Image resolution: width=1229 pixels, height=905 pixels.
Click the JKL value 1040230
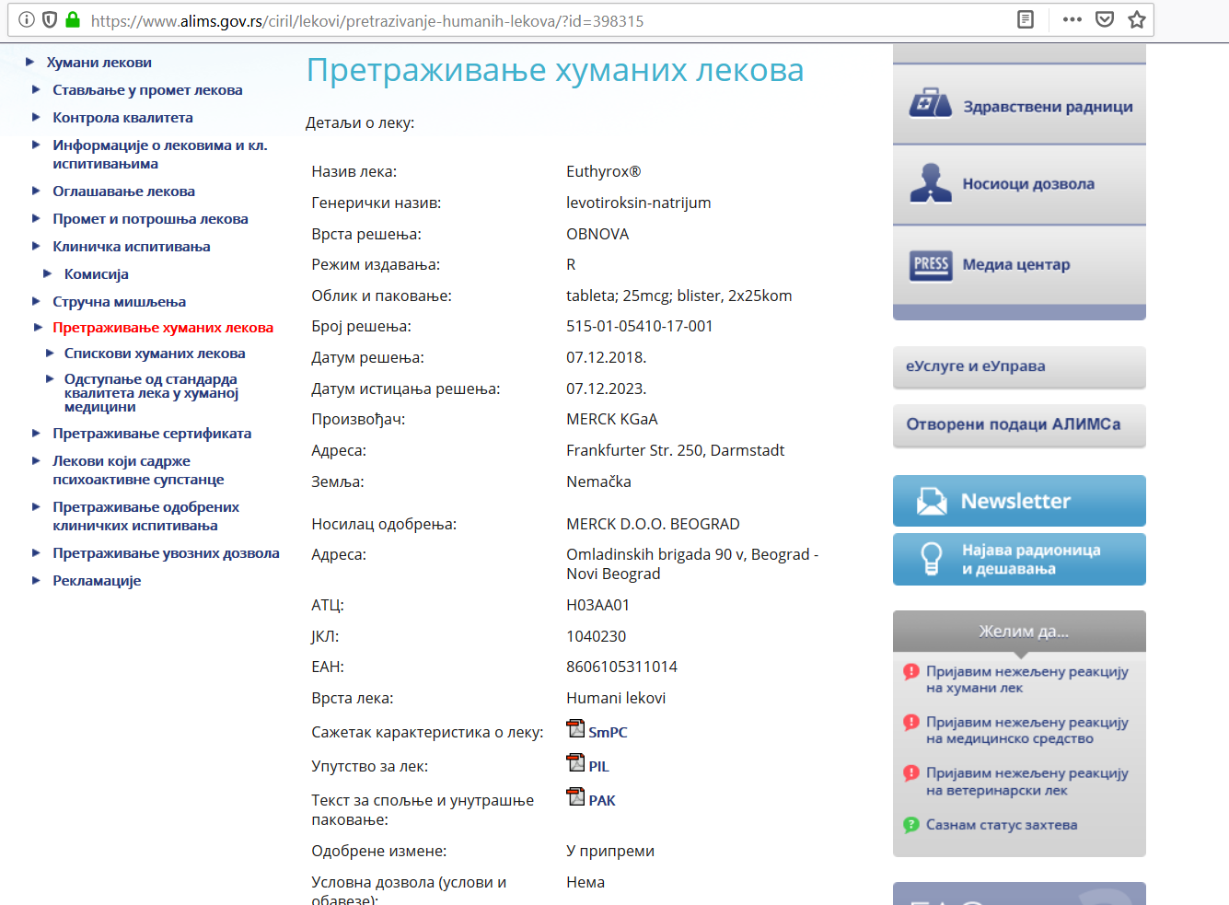[596, 636]
